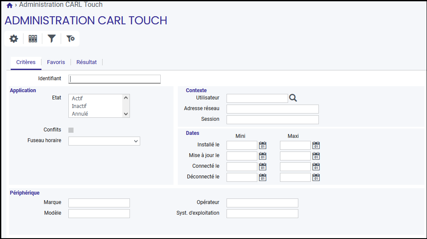
Task: Apply filter using funnel icon
Action: point(51,38)
